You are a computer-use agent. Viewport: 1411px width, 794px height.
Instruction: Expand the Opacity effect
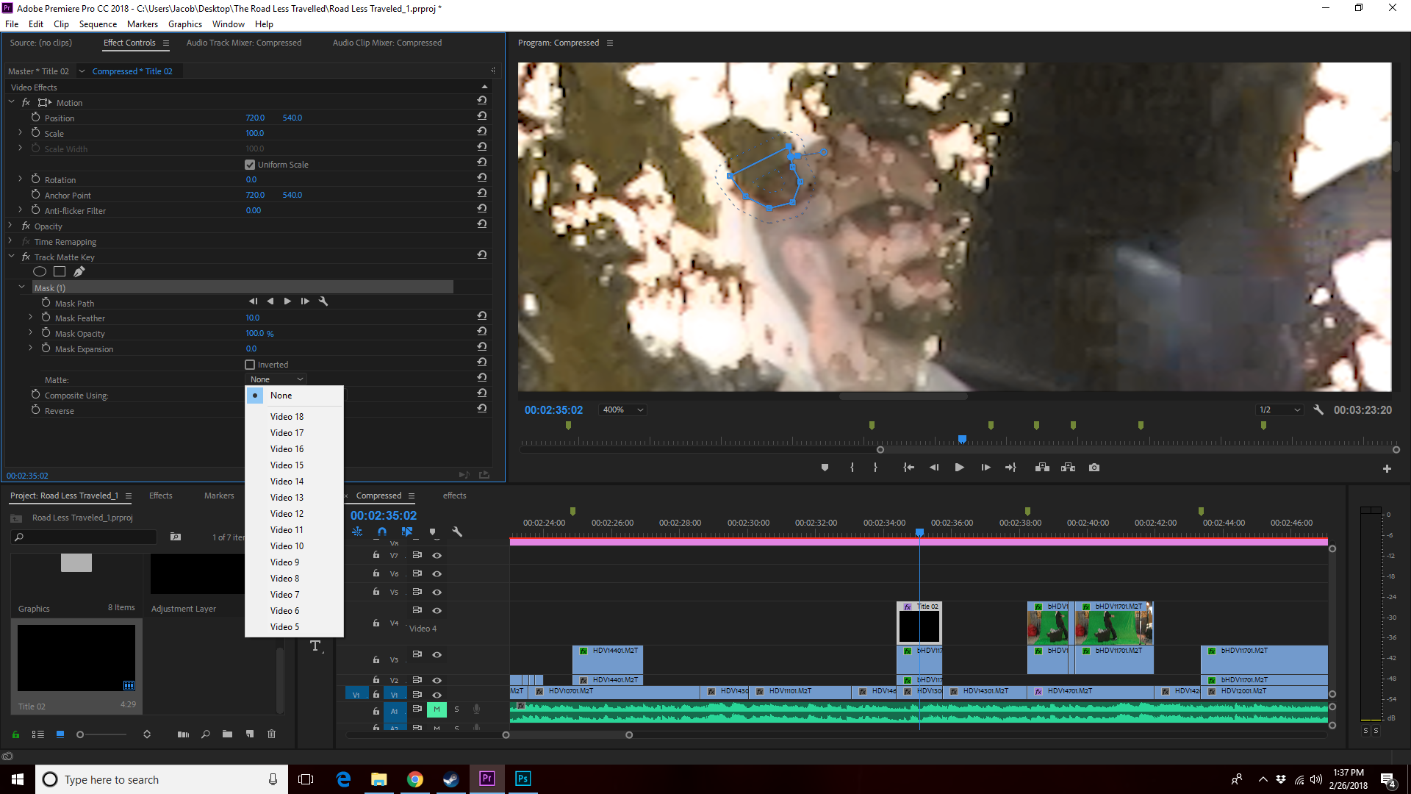pyautogui.click(x=10, y=226)
